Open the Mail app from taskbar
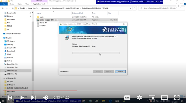This screenshot has width=186, height=103. pyautogui.click(x=117, y=101)
